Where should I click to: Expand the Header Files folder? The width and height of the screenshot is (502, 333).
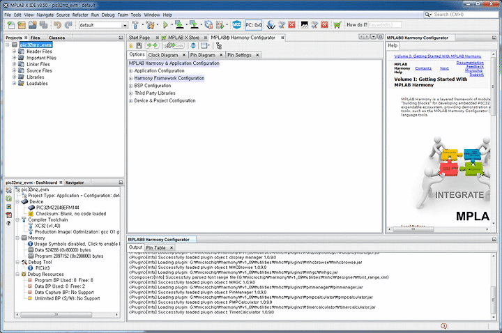(x=14, y=51)
